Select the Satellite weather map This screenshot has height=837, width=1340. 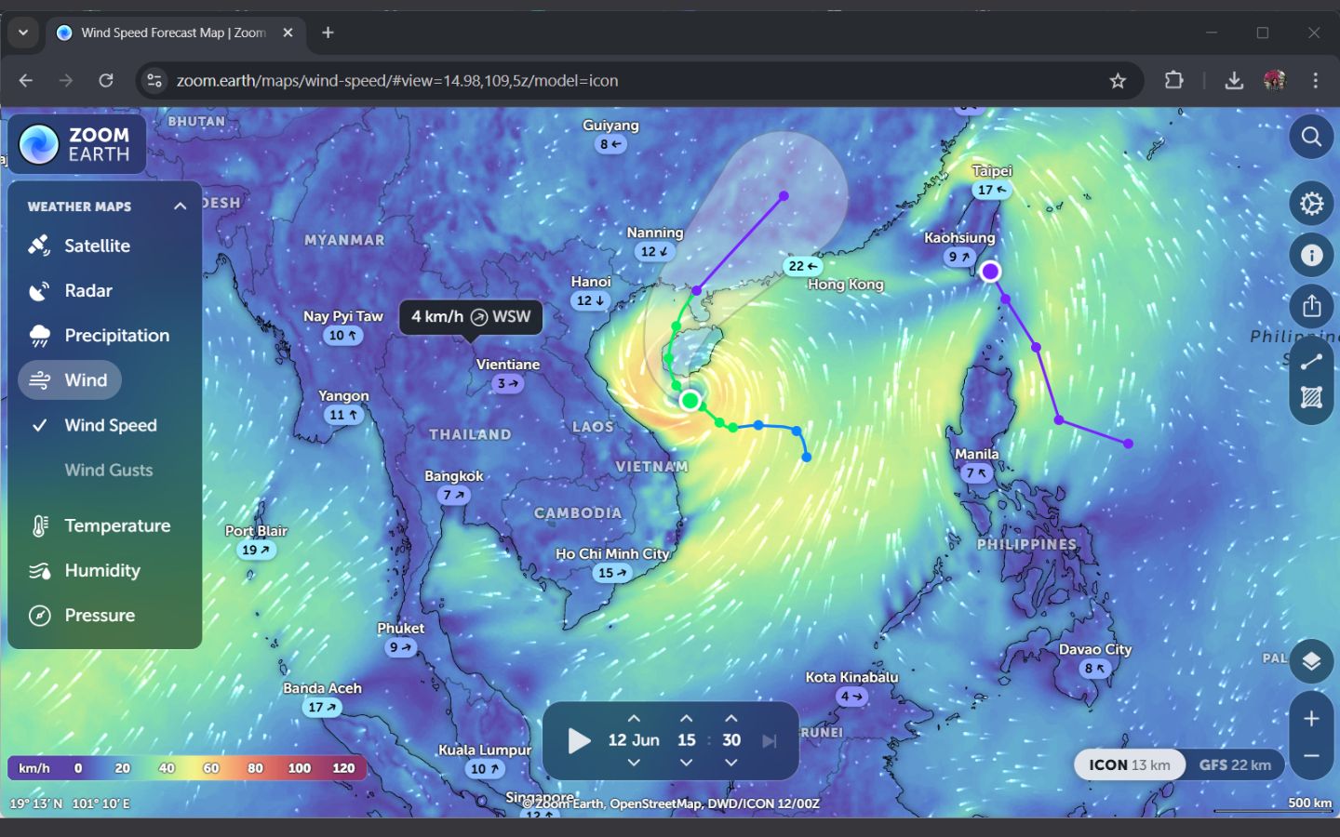pyautogui.click(x=97, y=246)
